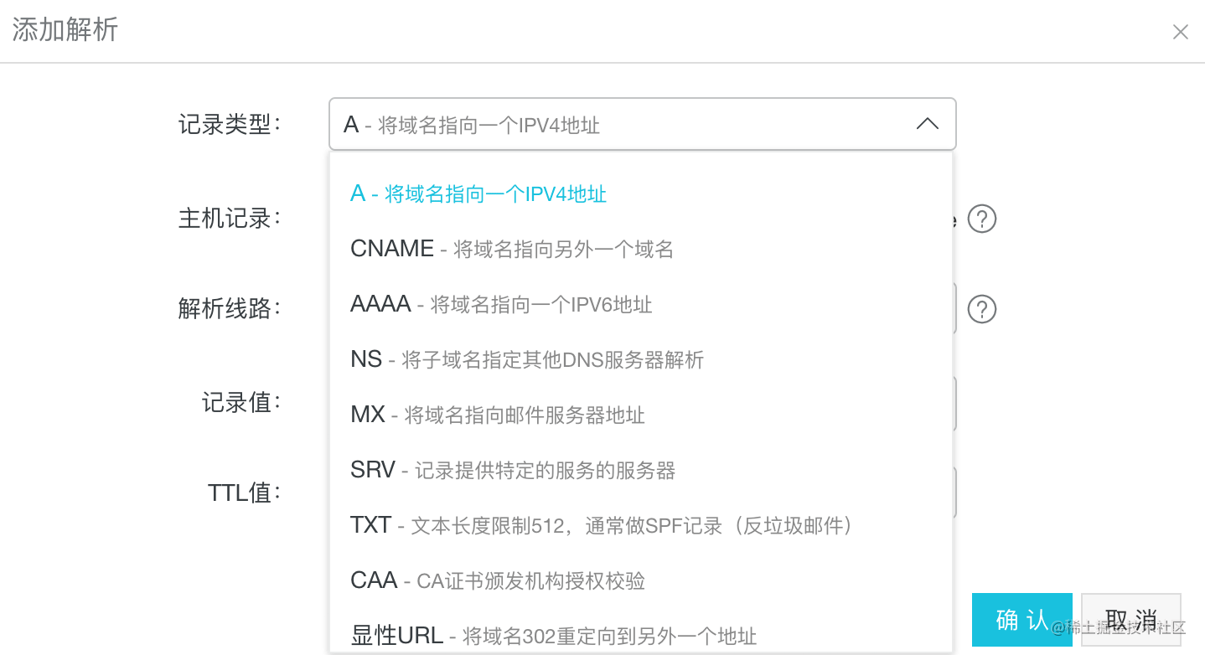Select the TXT record for SPF
The image size is (1205, 655).
(600, 525)
